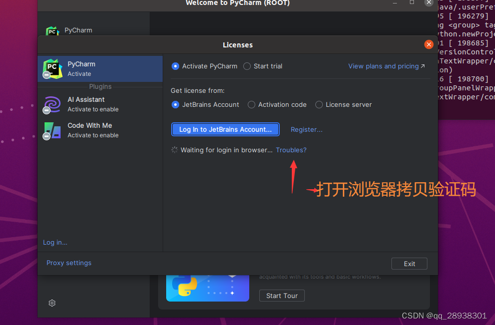
Task: Click the PyCharm logo in Welcome window
Action: point(53,31)
